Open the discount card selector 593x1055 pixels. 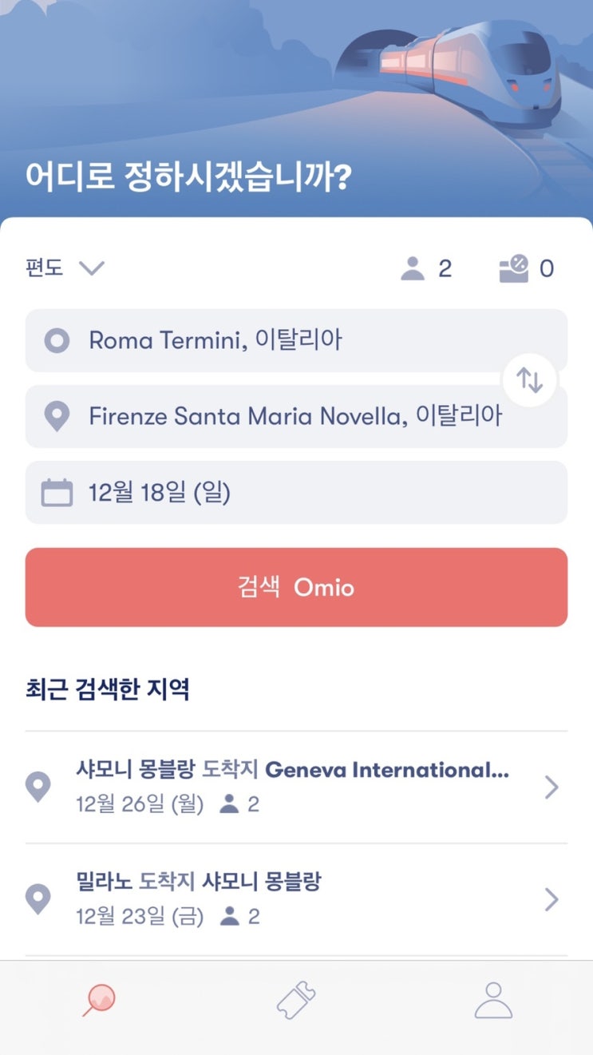[x=526, y=268]
